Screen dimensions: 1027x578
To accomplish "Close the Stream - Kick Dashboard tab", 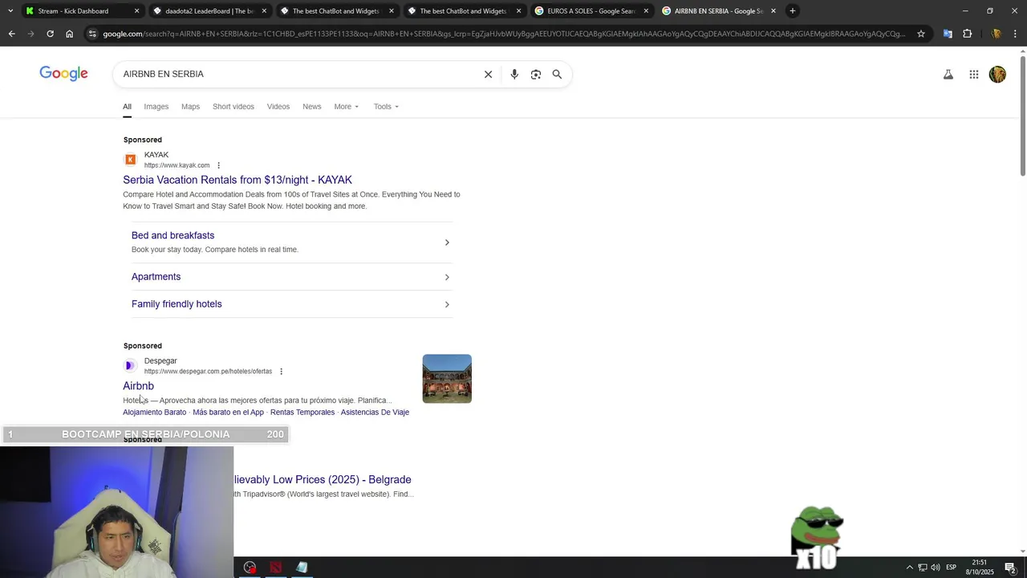I will tap(136, 11).
